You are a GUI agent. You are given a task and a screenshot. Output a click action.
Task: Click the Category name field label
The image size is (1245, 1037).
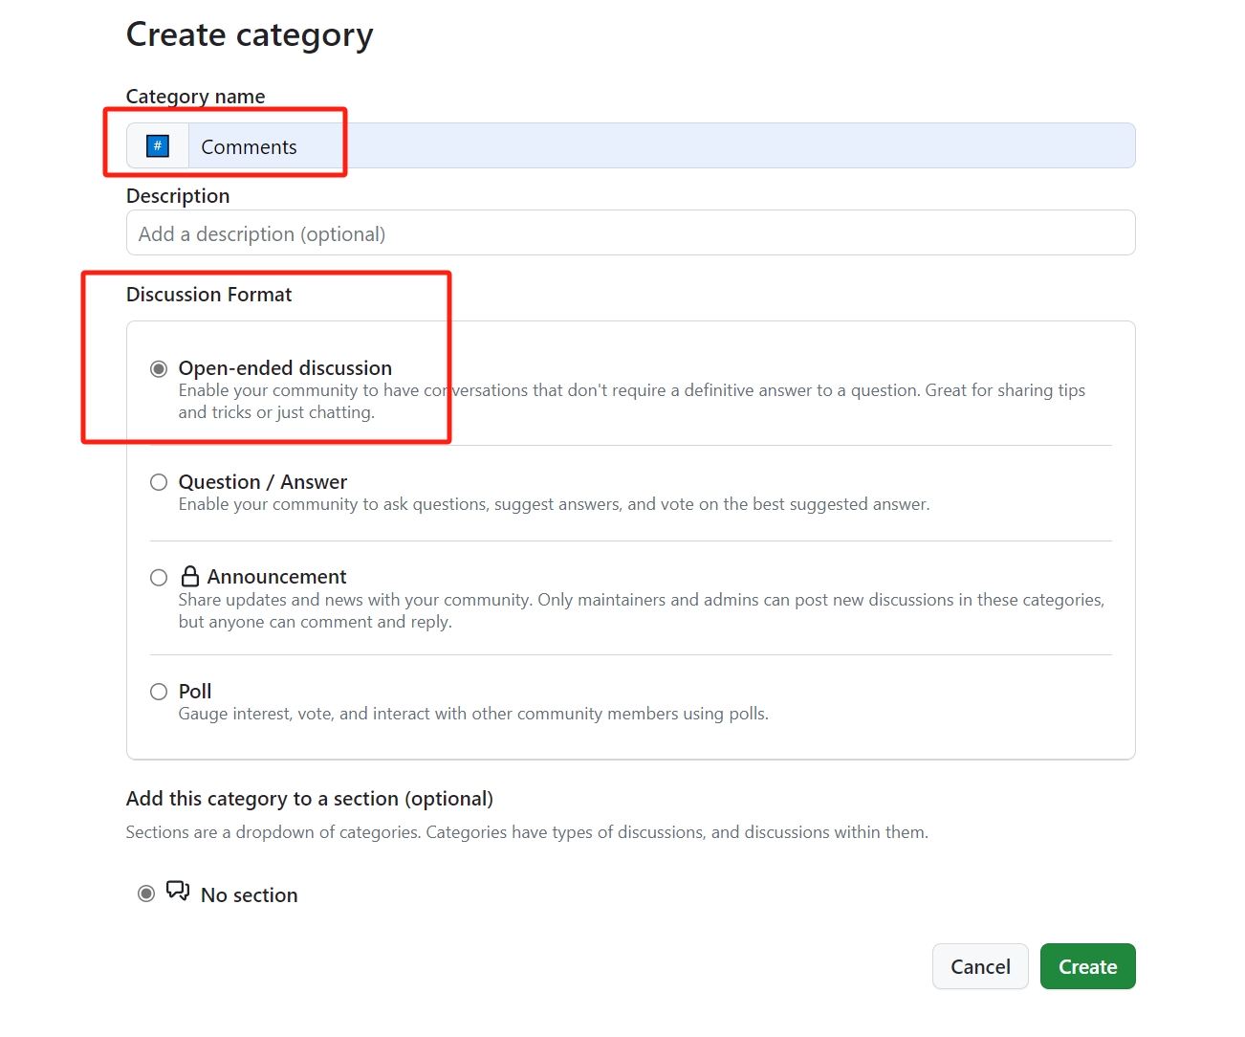[195, 97]
